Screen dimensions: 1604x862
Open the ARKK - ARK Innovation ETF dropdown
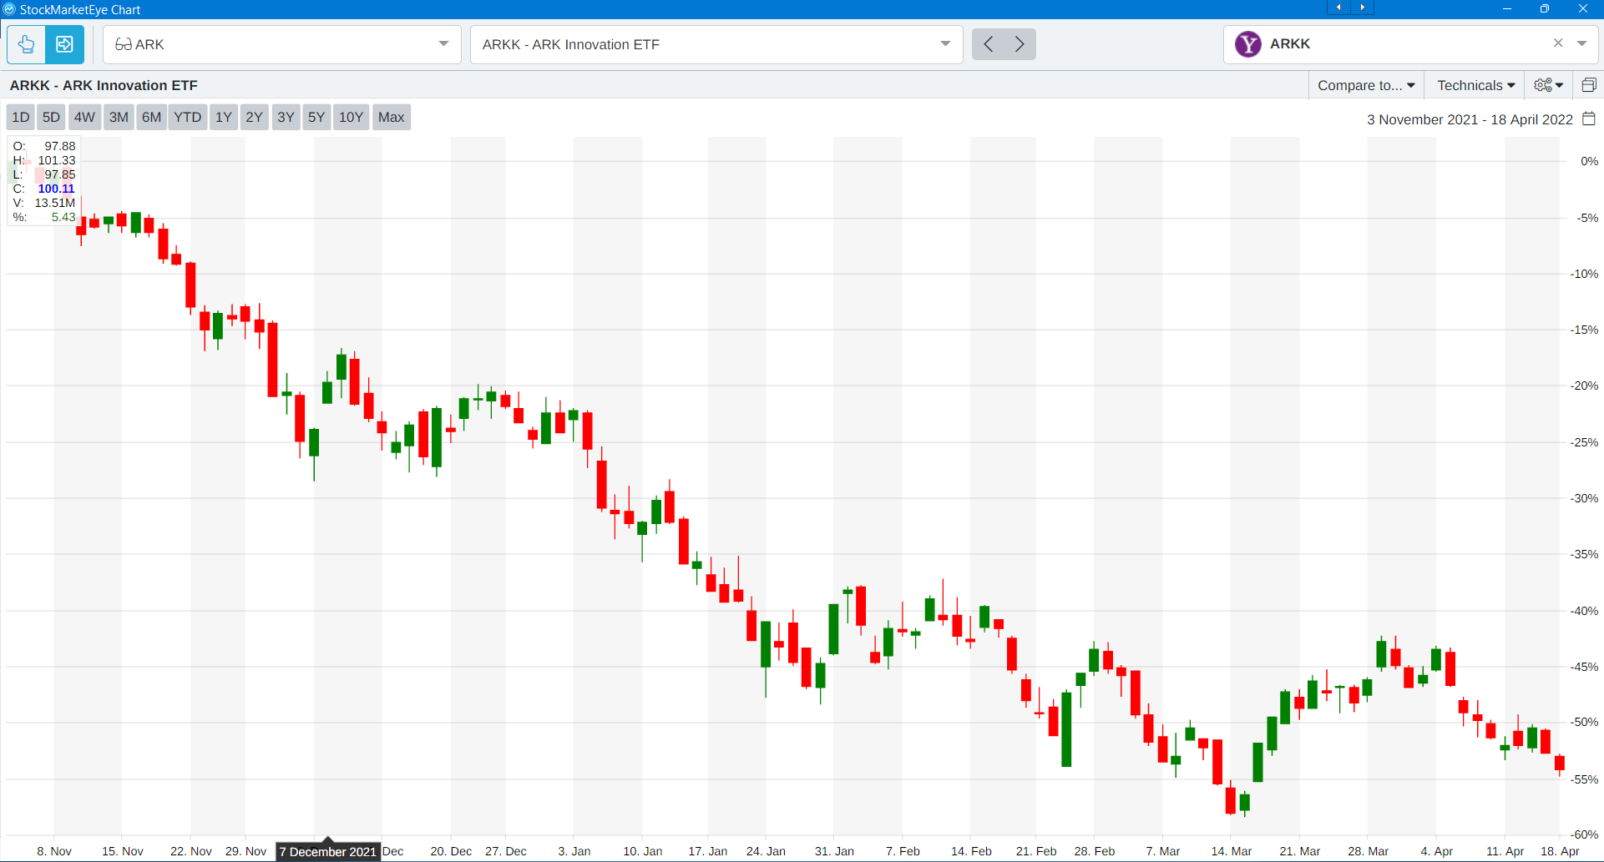[x=944, y=44]
